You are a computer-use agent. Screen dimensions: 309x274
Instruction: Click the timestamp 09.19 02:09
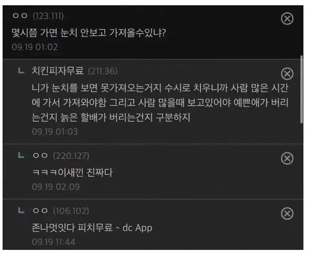[x=55, y=187]
